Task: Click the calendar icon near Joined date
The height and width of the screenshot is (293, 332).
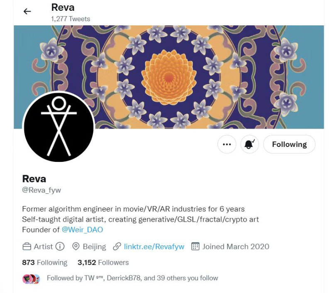Action: click(x=195, y=247)
